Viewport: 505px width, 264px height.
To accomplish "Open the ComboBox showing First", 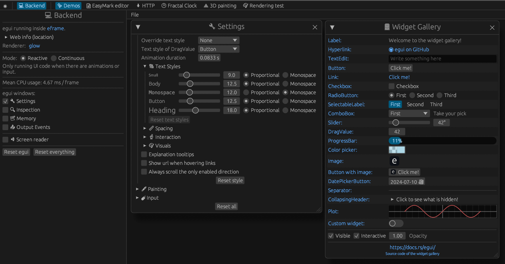I will 409,113.
